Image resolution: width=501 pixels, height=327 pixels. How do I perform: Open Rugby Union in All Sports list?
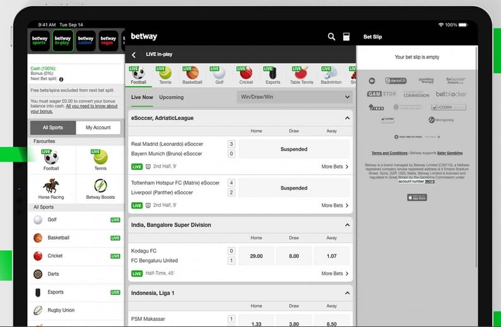(76, 311)
